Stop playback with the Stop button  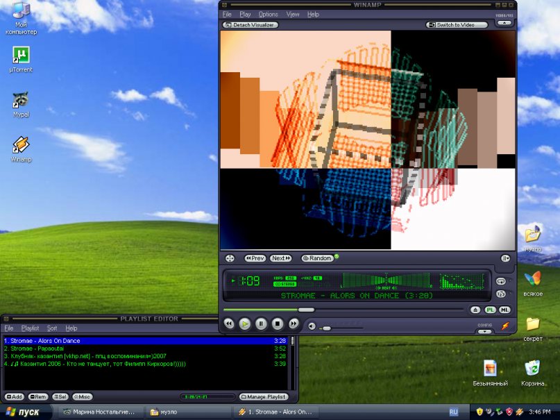click(x=277, y=324)
